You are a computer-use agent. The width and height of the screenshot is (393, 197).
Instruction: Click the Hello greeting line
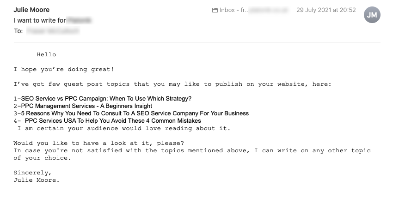46,54
